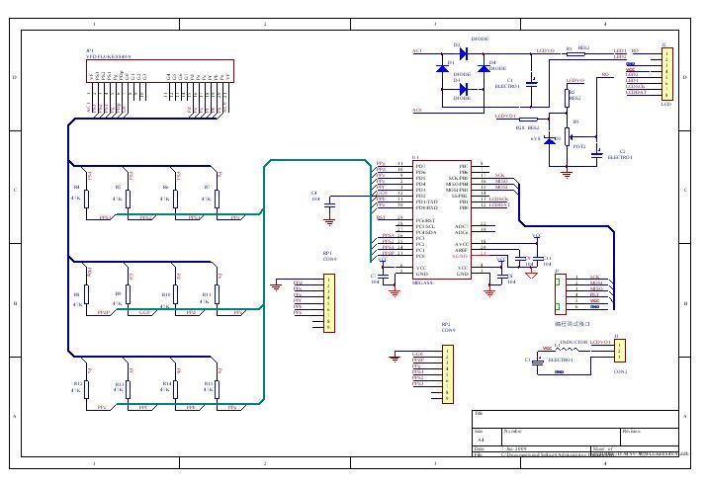The width and height of the screenshot is (705, 484).
Task: Select the JP1 VFD display component box
Action: pos(160,71)
